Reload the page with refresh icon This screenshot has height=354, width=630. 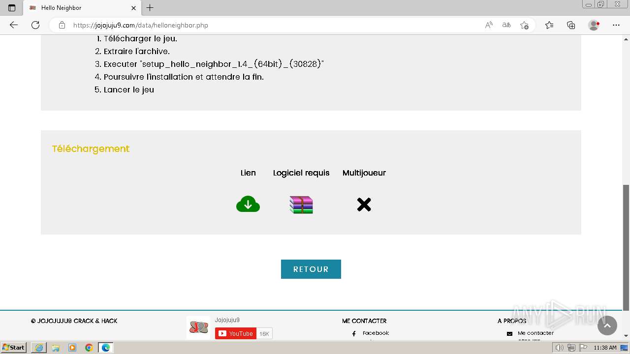(35, 25)
